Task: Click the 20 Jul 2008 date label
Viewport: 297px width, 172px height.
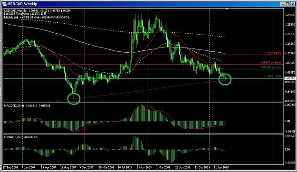Action: click(x=125, y=168)
